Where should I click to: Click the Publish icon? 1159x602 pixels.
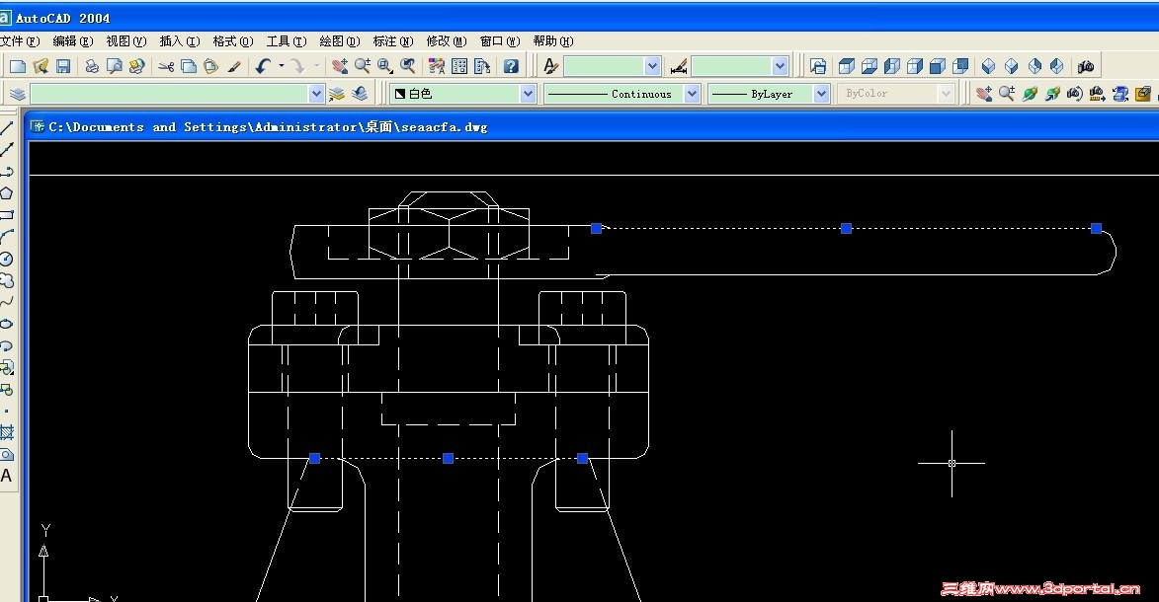136,66
